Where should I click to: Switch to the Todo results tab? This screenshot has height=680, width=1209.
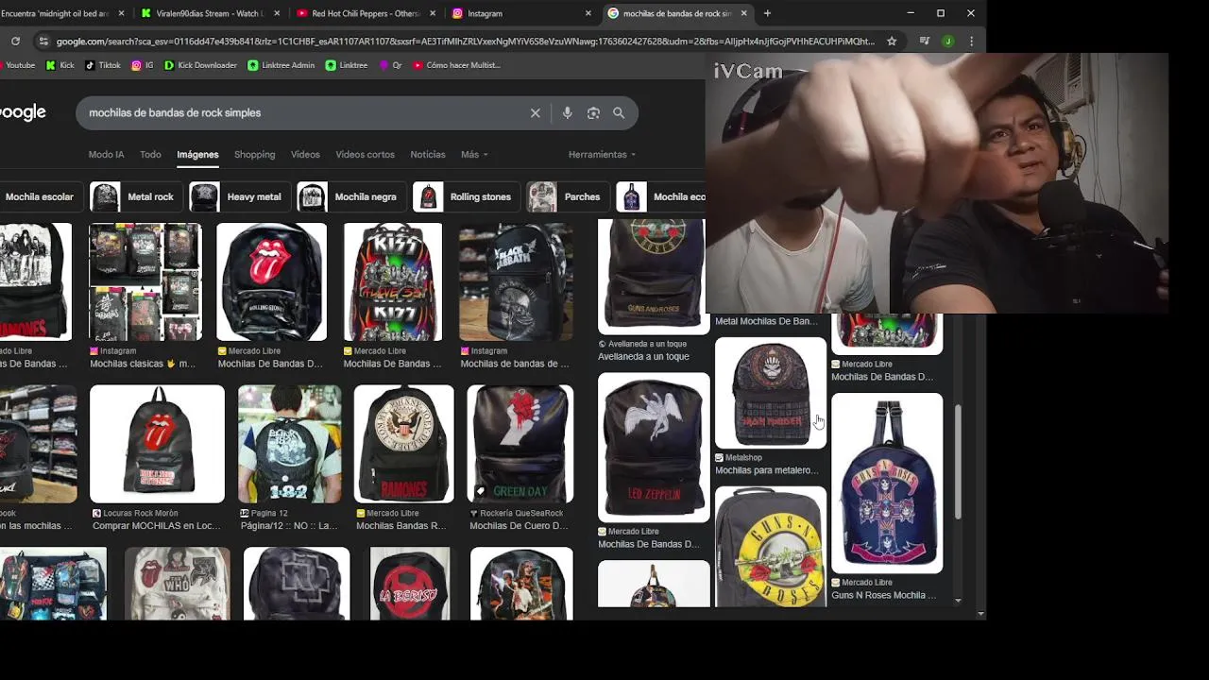tap(150, 154)
